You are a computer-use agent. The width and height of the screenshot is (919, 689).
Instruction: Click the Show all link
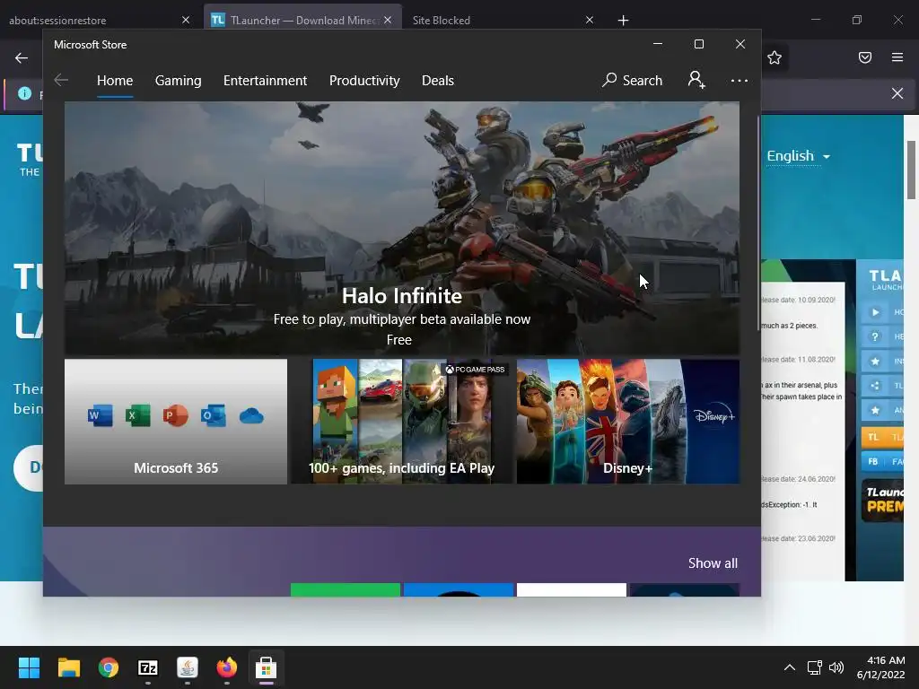click(713, 563)
